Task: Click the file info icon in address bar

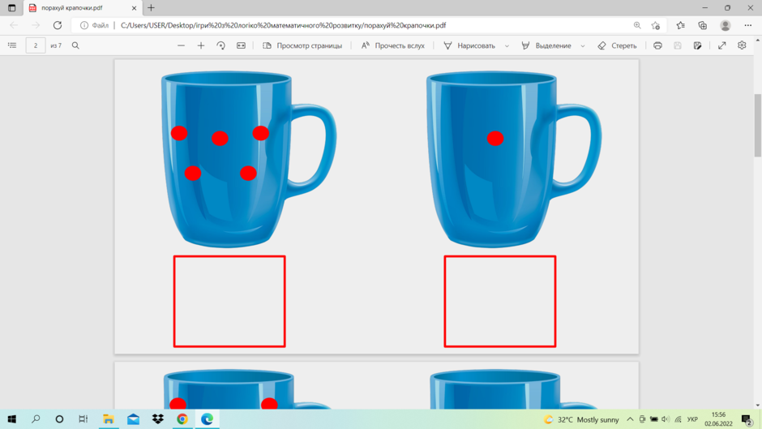Action: pos(84,25)
